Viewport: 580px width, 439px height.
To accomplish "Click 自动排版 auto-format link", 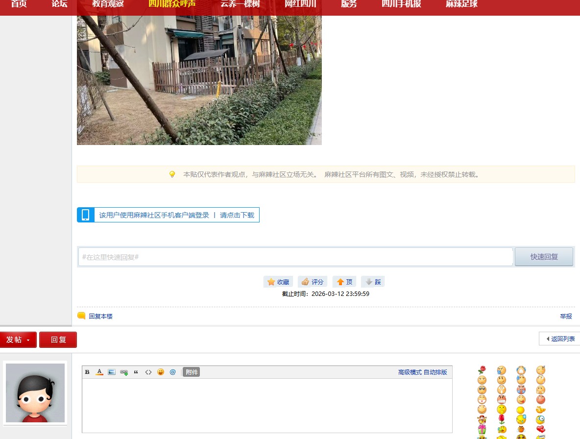I will pyautogui.click(x=435, y=372).
